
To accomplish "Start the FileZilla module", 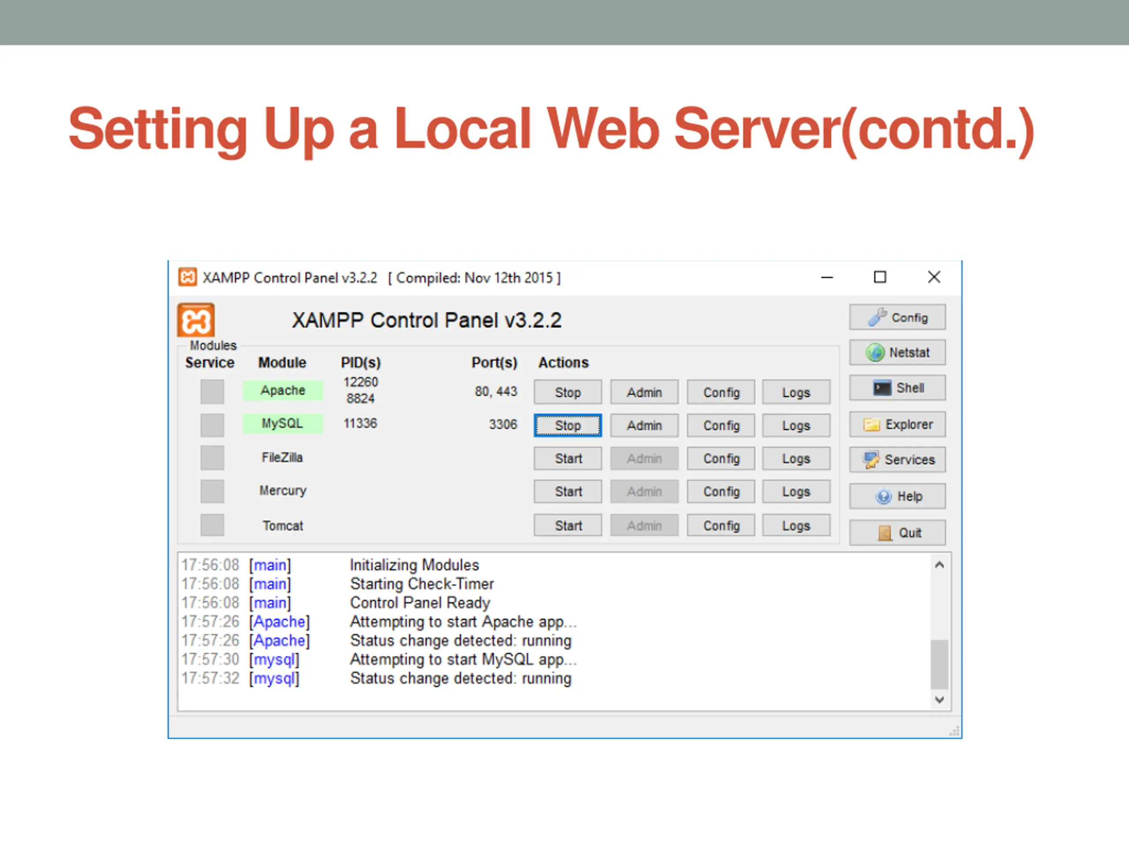I will 568,458.
